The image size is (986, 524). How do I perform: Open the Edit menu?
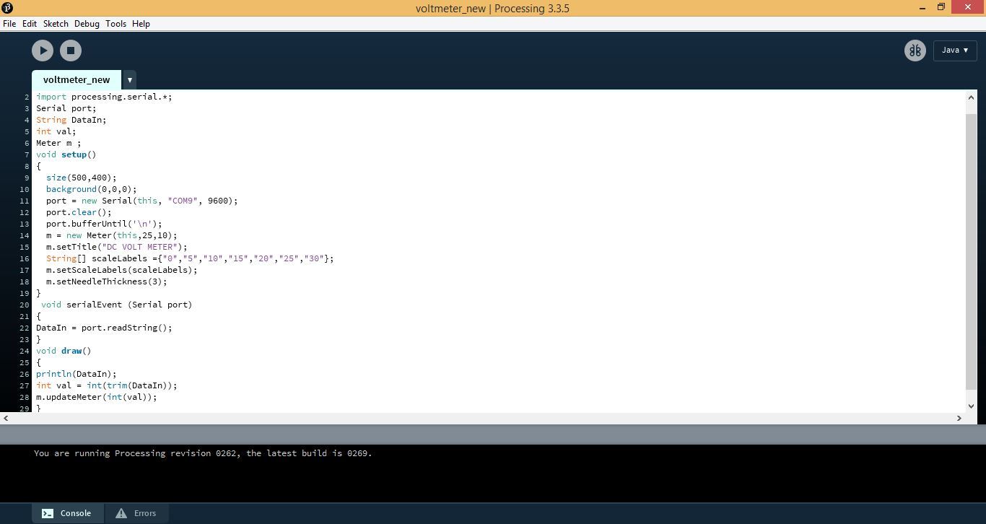tap(30, 24)
